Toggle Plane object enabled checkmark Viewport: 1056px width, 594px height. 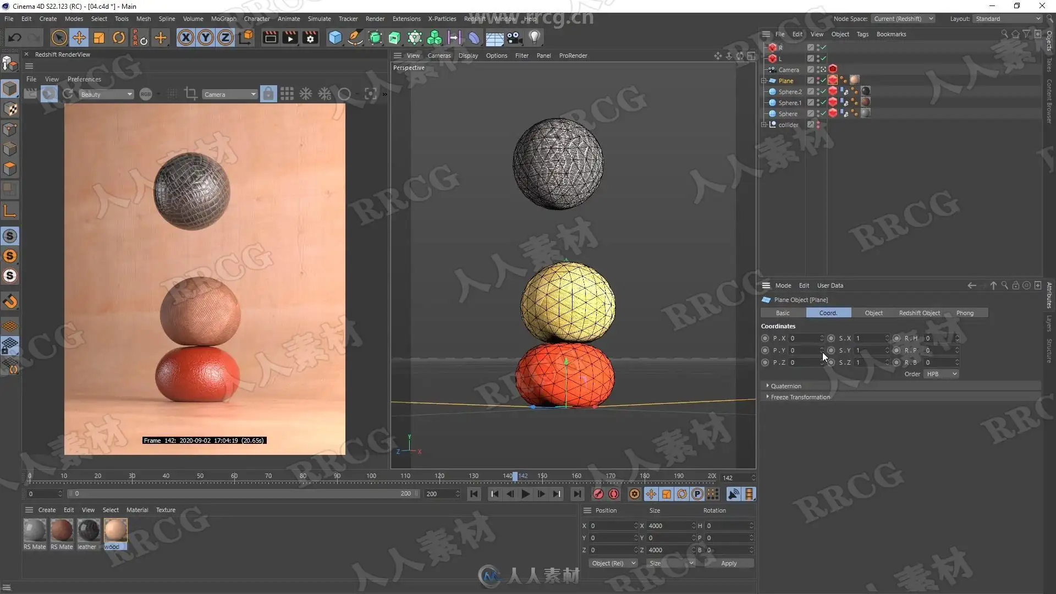[x=823, y=80]
